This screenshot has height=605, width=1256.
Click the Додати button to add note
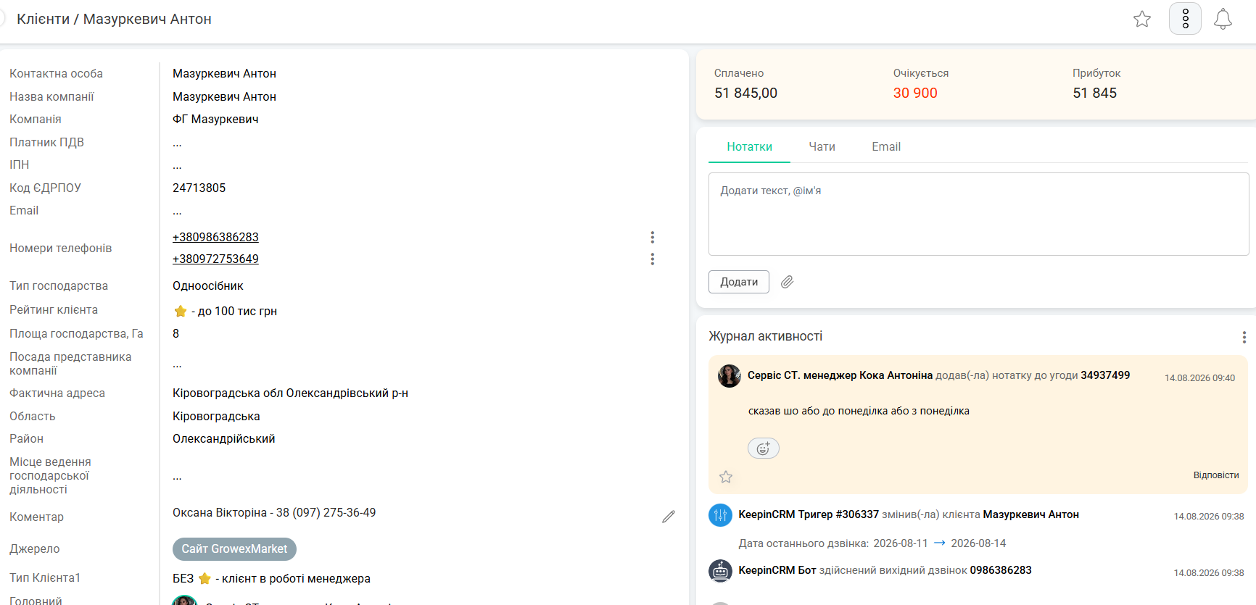coord(739,282)
